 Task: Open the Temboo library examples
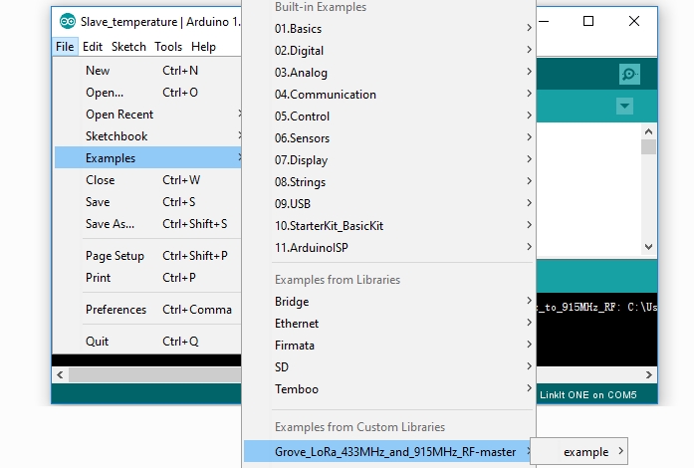(297, 389)
